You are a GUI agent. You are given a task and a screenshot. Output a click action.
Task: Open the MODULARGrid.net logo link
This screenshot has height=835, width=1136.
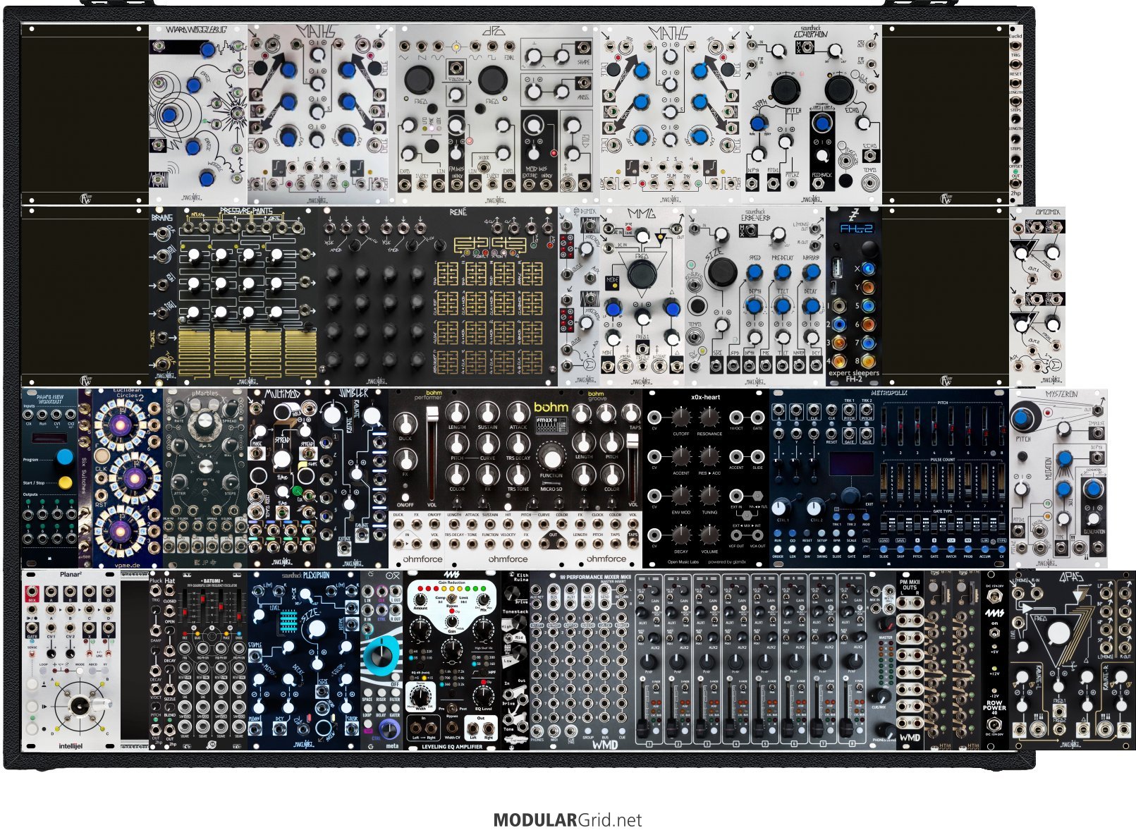pos(568,820)
